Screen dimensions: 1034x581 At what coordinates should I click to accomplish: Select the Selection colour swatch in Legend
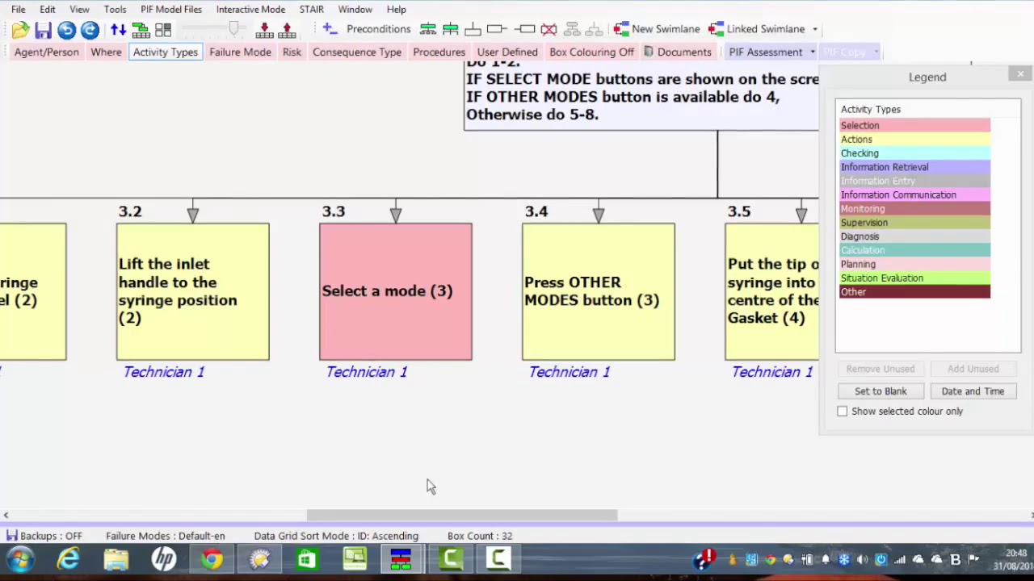click(914, 125)
